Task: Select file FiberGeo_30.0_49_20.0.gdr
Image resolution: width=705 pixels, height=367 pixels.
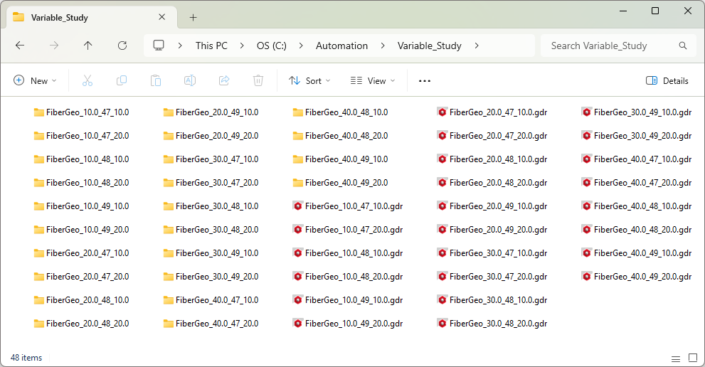Action: pyautogui.click(x=636, y=136)
